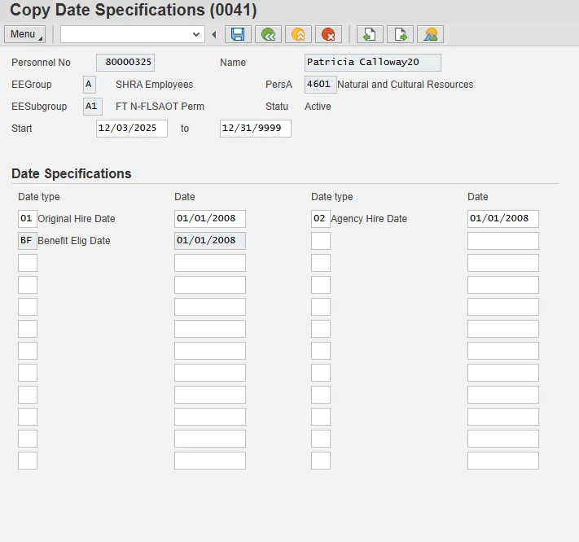Select the Agency Hire Date value field
The height and width of the screenshot is (542, 579).
(502, 219)
